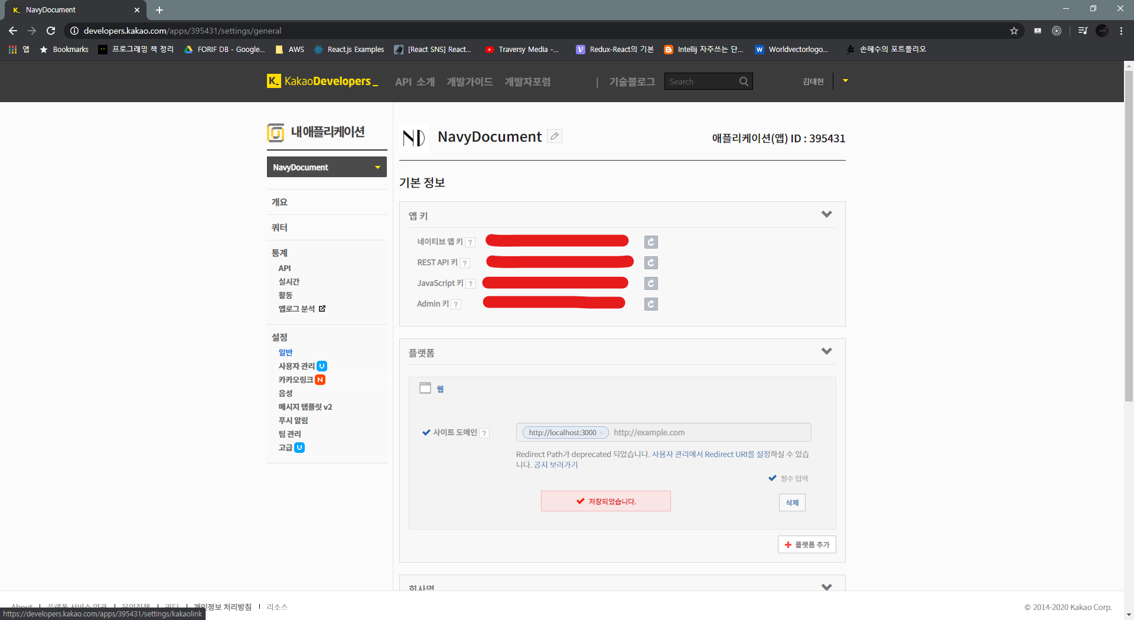Open the 개발가이드 menu
Viewport: 1134px width, 620px height.
(x=470, y=81)
